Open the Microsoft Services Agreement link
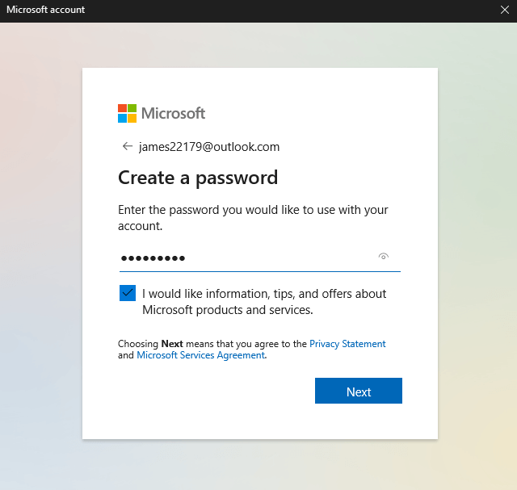This screenshot has height=490, width=517. tap(200, 355)
